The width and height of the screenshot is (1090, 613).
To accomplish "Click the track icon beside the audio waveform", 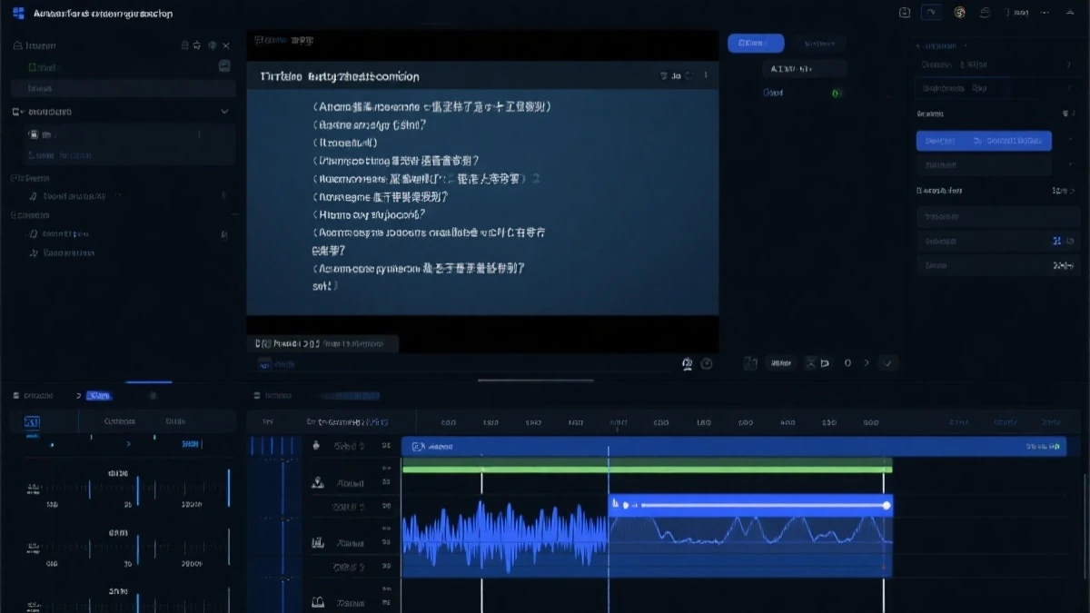I will (319, 543).
